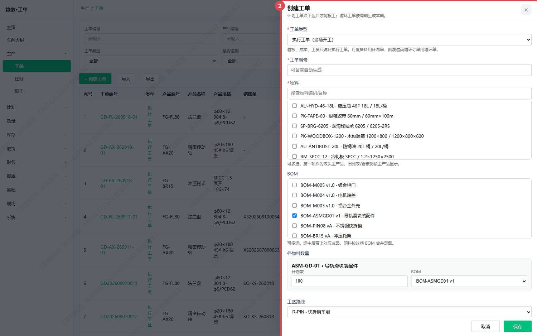Click the 取消 button
This screenshot has height=336, width=537.
point(485,326)
